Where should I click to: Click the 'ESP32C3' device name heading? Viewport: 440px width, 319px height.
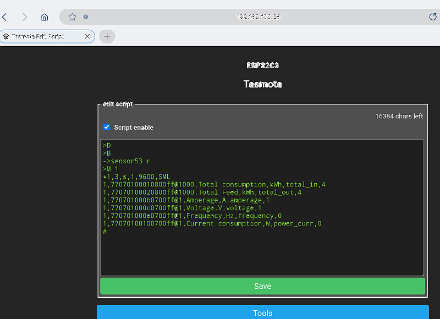263,65
